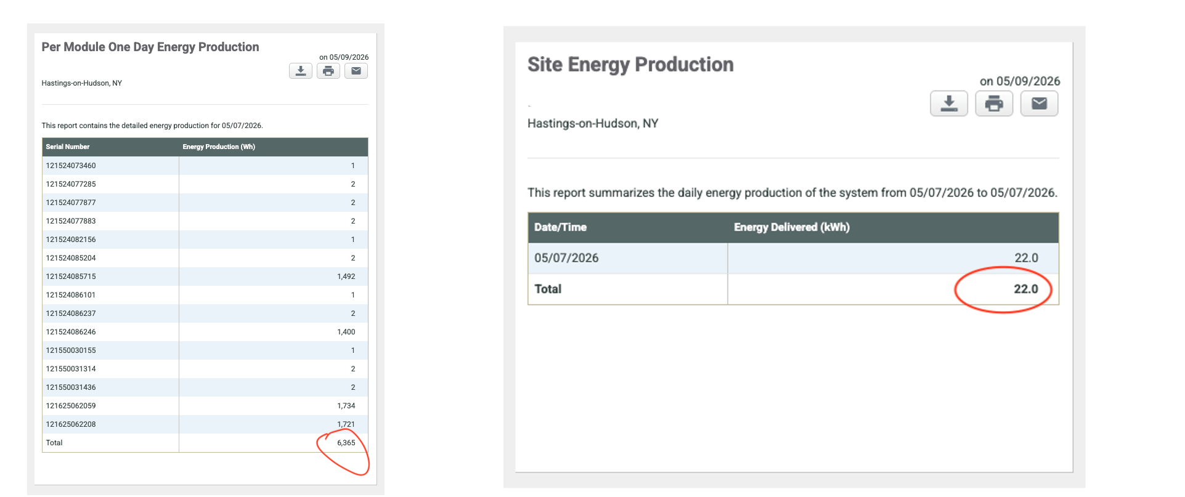Select serial number 121524077877
1185x497 pixels.
[x=71, y=203]
